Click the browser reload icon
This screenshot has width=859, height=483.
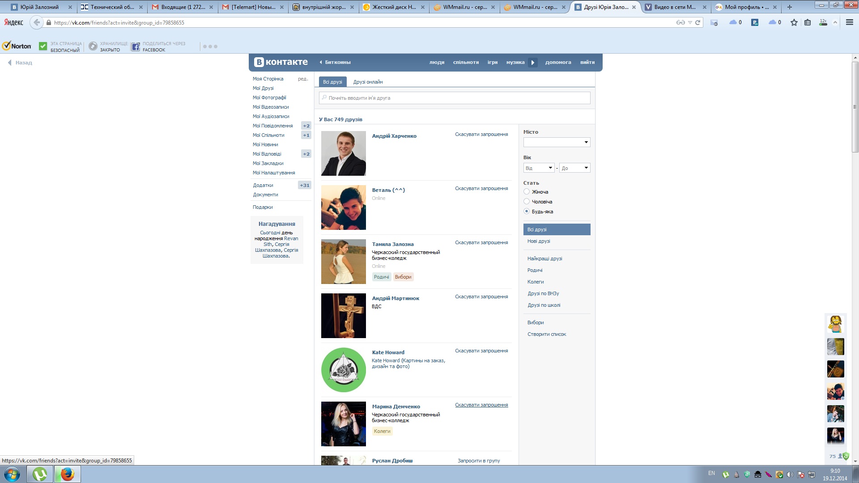point(697,22)
